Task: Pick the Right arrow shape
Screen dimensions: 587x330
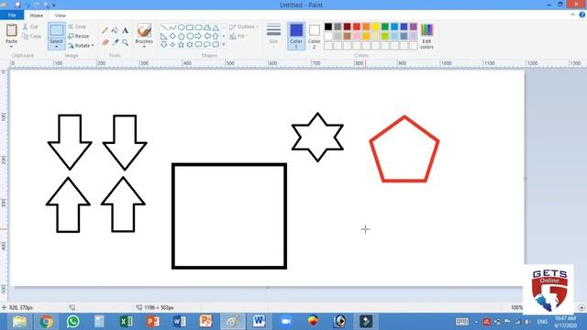Action: coord(198,37)
